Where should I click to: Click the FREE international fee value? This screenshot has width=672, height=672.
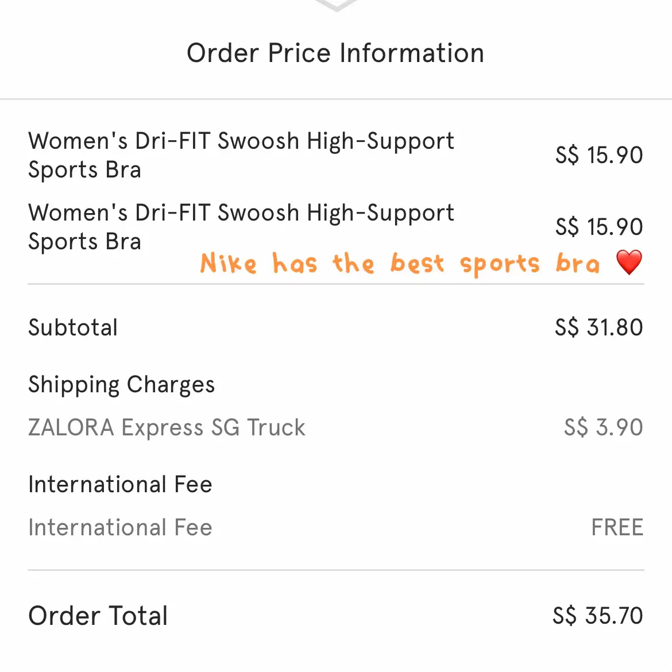click(x=617, y=527)
